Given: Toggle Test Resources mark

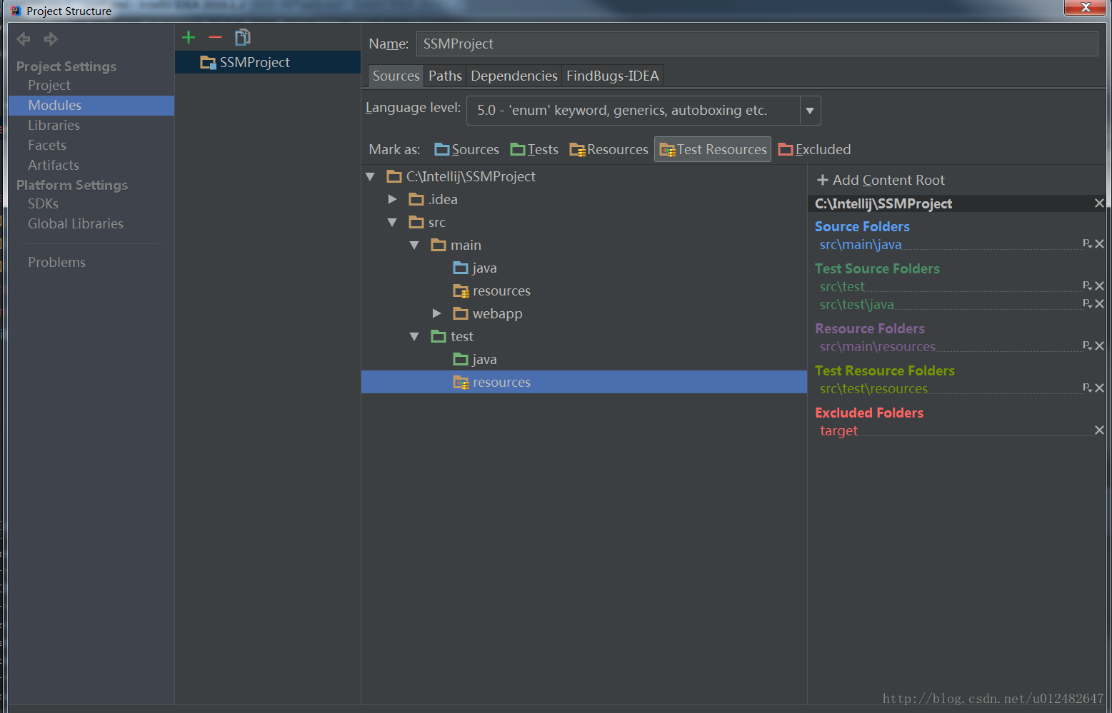Looking at the screenshot, I should point(713,149).
